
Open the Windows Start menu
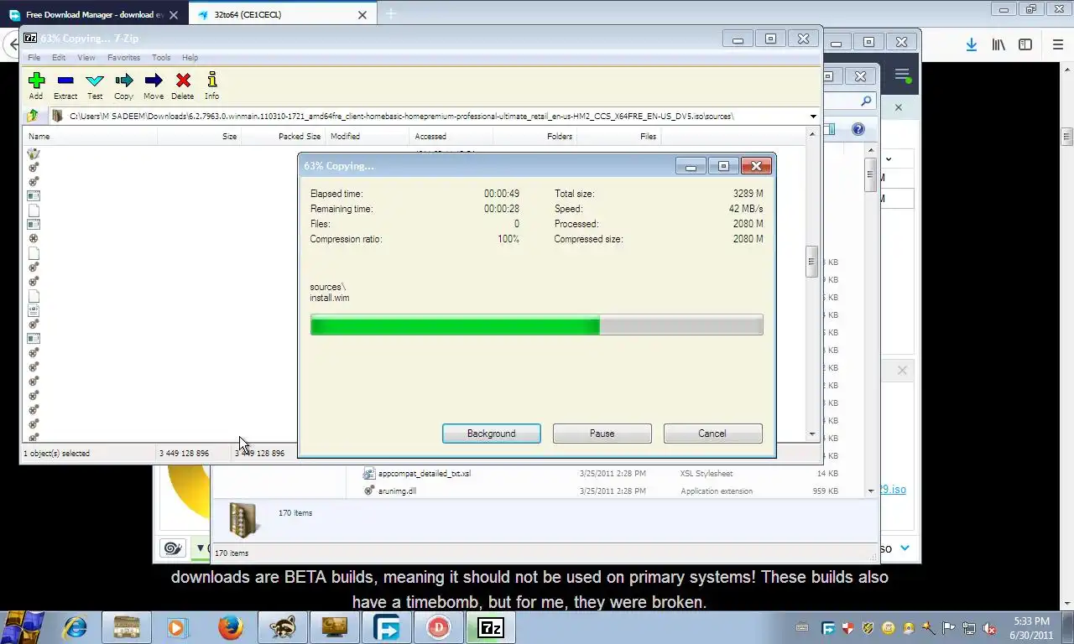coord(23,626)
